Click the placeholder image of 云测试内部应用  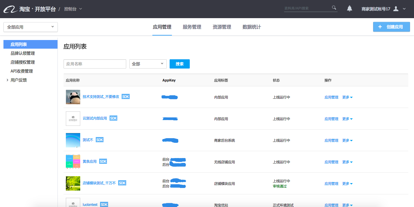[x=73, y=119]
